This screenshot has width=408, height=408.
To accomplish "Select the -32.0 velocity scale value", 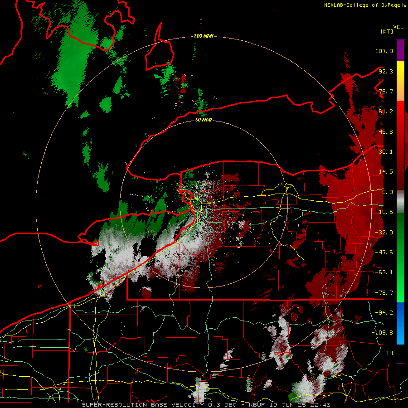I will coord(384,233).
